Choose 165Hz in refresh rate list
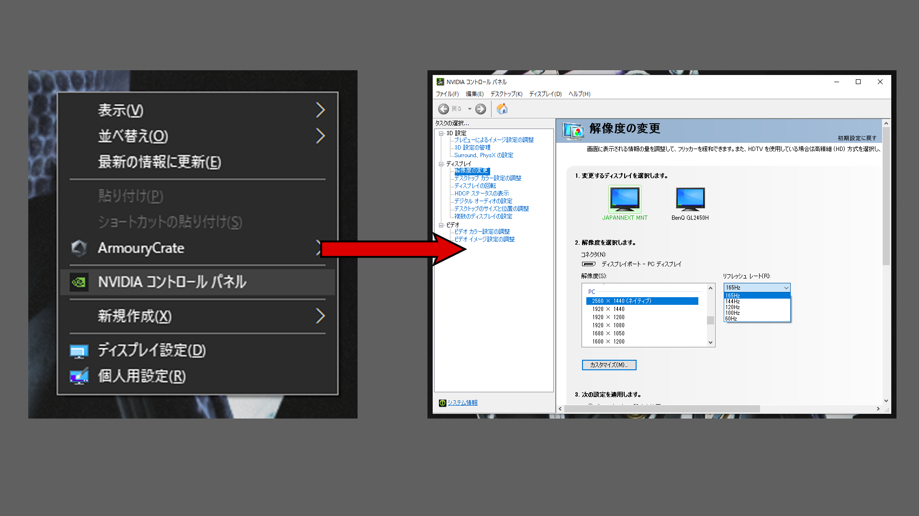The height and width of the screenshot is (516, 919). click(x=757, y=296)
